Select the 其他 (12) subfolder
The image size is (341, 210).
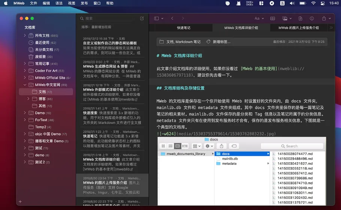click(x=45, y=106)
